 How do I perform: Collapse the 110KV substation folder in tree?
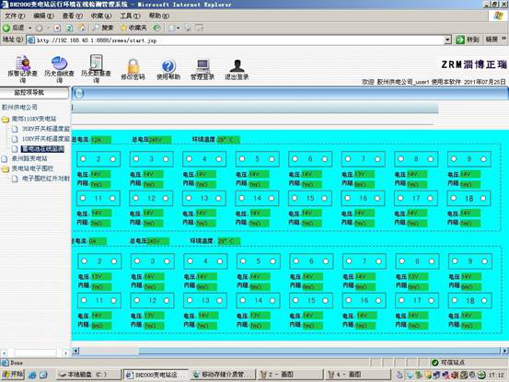(x=6, y=120)
